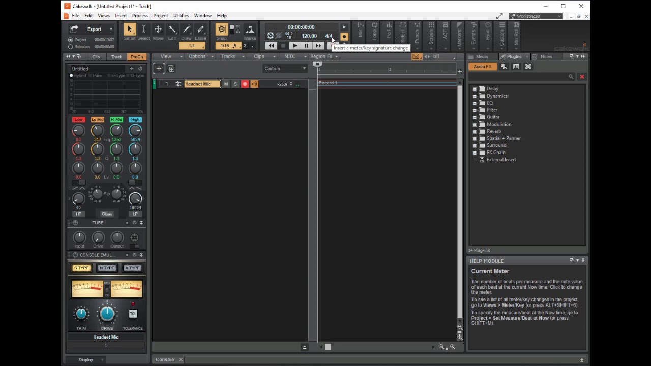
Task: Click the Add Track plus icon
Action: [x=159, y=69]
